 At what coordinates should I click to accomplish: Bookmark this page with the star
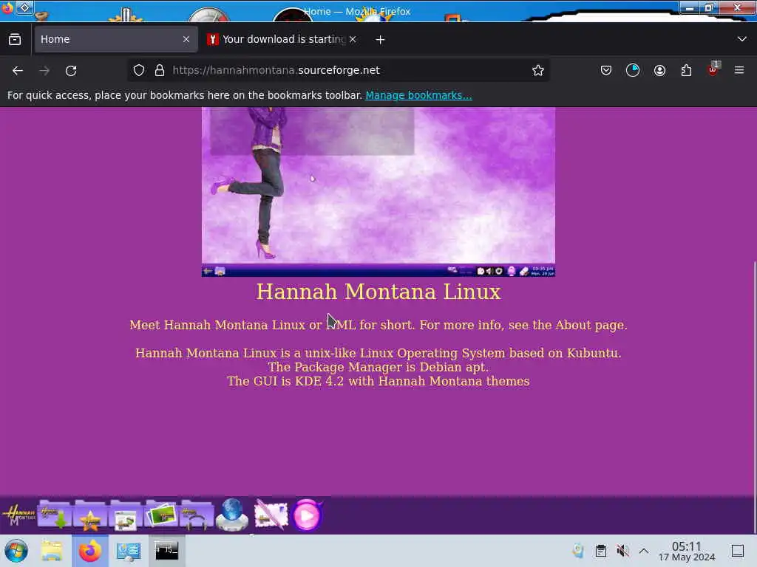point(538,70)
